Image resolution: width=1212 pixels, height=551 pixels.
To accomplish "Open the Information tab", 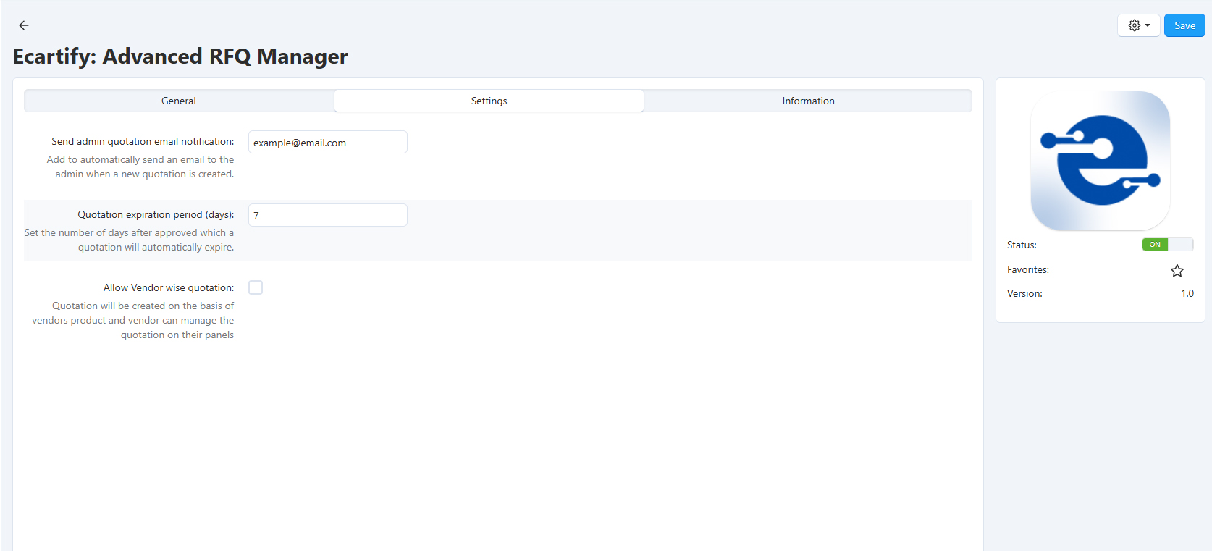I will click(808, 101).
